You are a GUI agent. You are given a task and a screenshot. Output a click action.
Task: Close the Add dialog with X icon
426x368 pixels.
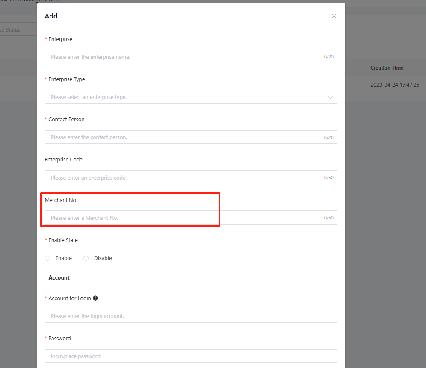[x=334, y=16]
